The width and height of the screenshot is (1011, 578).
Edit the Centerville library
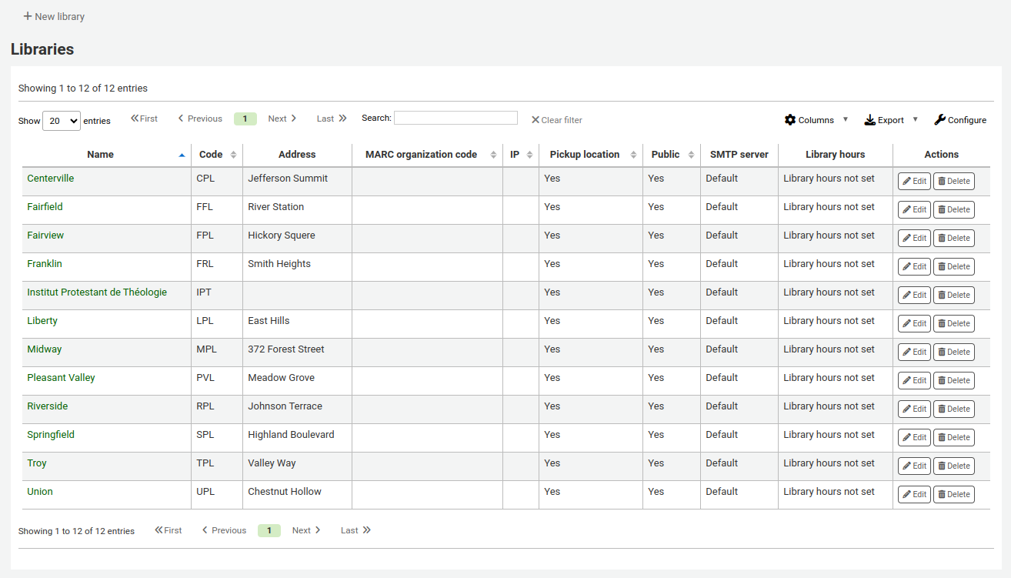(x=914, y=182)
